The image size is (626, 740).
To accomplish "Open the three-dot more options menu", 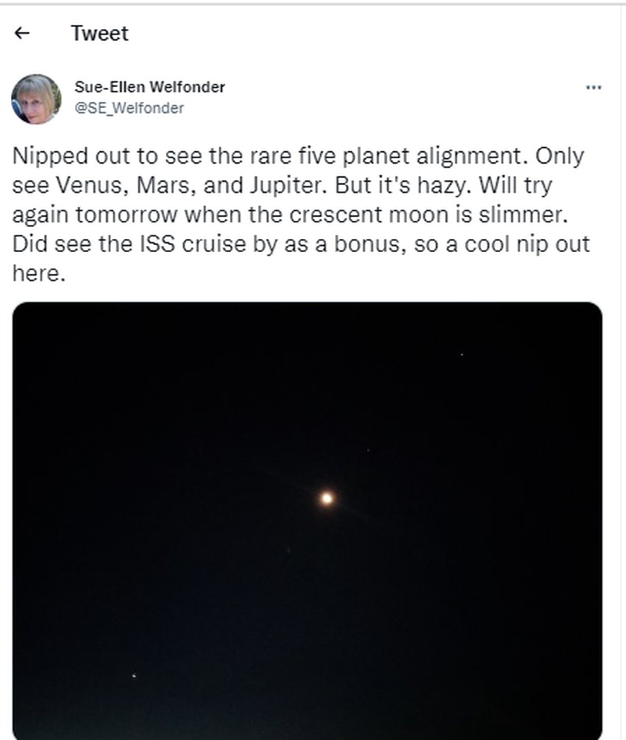I will [x=593, y=87].
